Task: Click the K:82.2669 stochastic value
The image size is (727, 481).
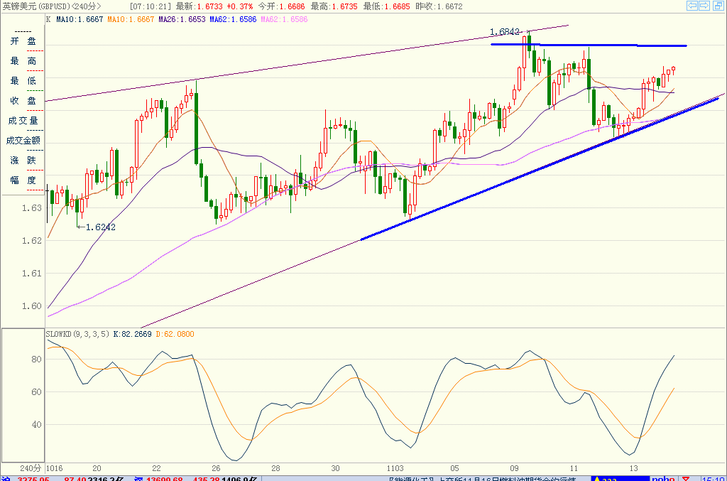Action: [x=132, y=334]
